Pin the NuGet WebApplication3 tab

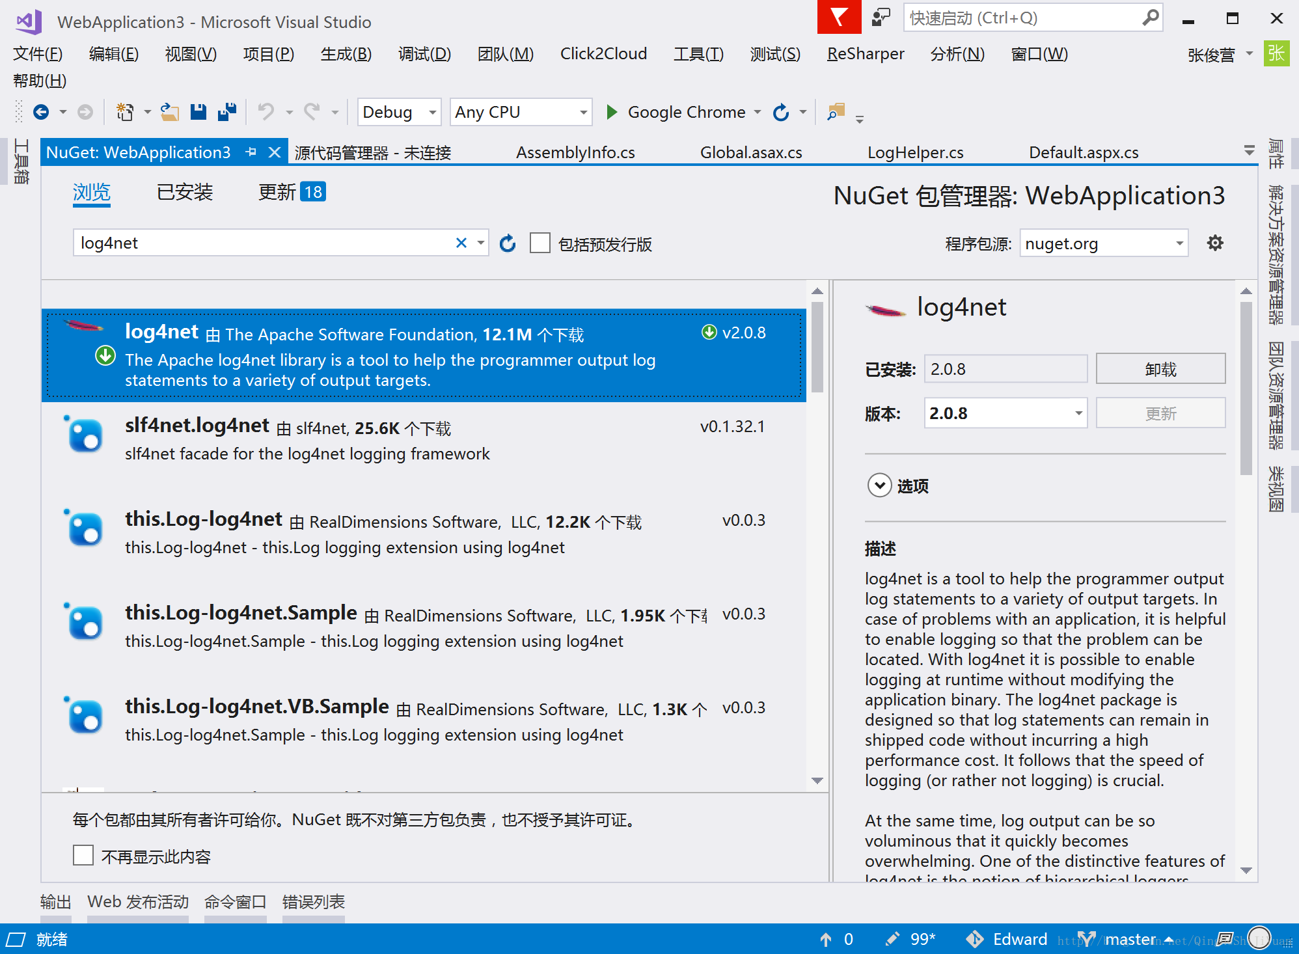click(x=251, y=152)
